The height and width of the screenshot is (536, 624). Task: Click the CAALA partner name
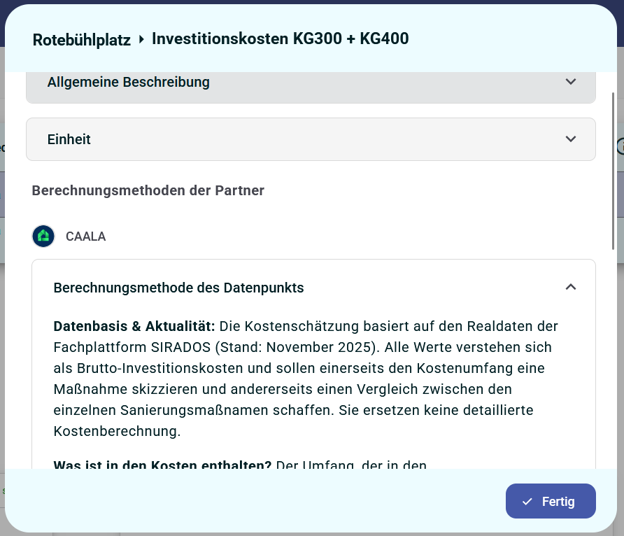pyautogui.click(x=85, y=237)
